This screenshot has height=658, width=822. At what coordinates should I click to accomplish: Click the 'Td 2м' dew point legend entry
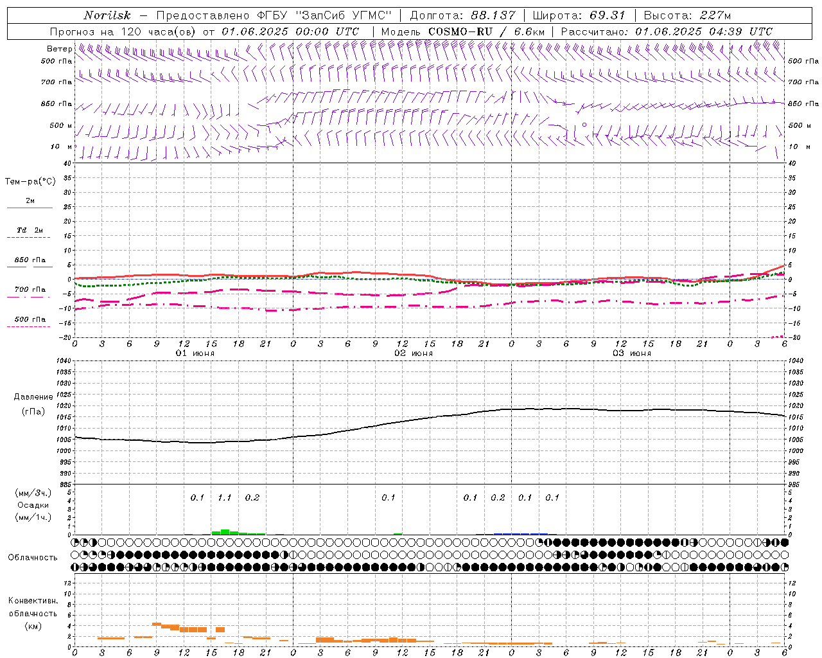click(x=30, y=230)
